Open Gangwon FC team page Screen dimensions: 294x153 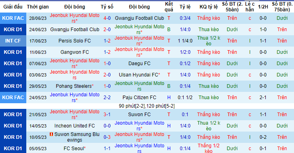point(75,52)
